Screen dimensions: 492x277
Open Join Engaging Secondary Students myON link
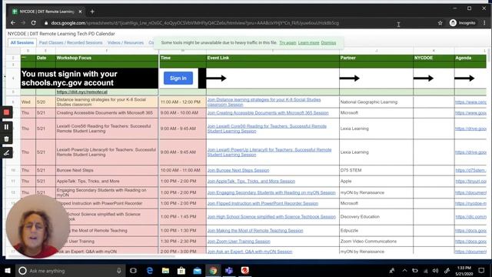[x=271, y=192]
